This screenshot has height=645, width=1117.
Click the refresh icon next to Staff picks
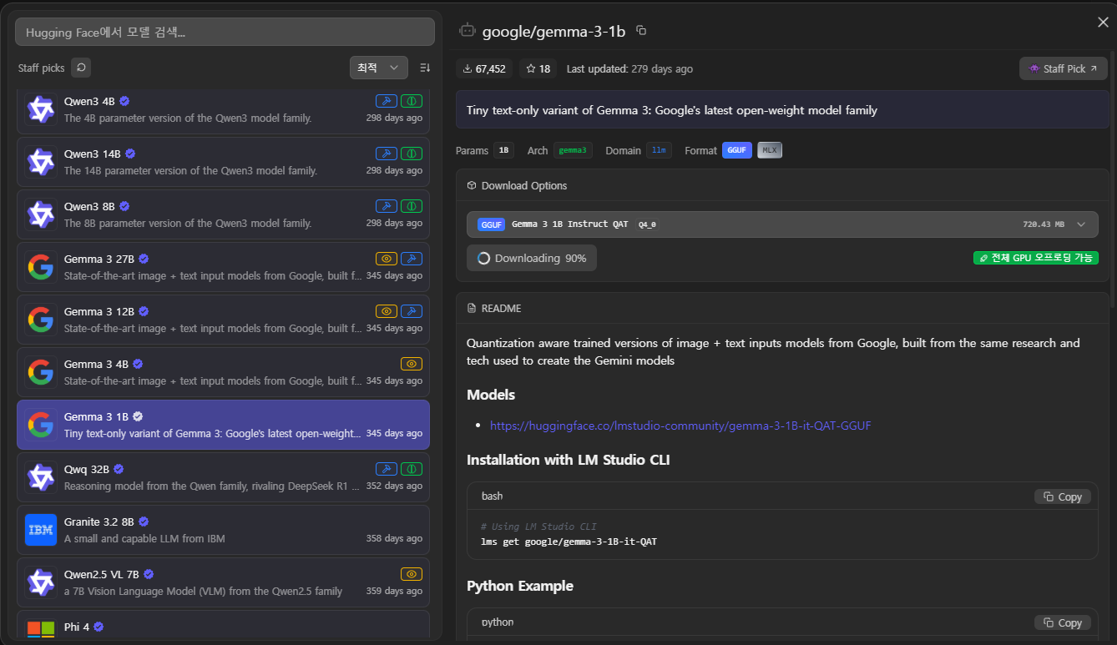(81, 68)
